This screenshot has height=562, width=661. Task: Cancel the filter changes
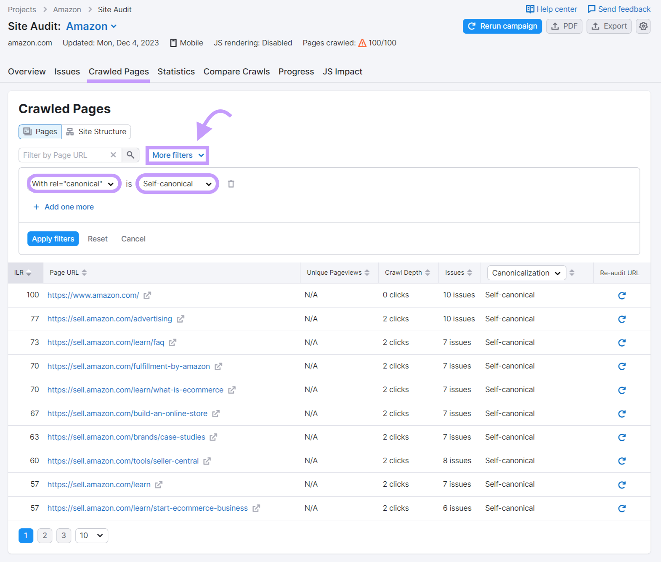click(133, 239)
